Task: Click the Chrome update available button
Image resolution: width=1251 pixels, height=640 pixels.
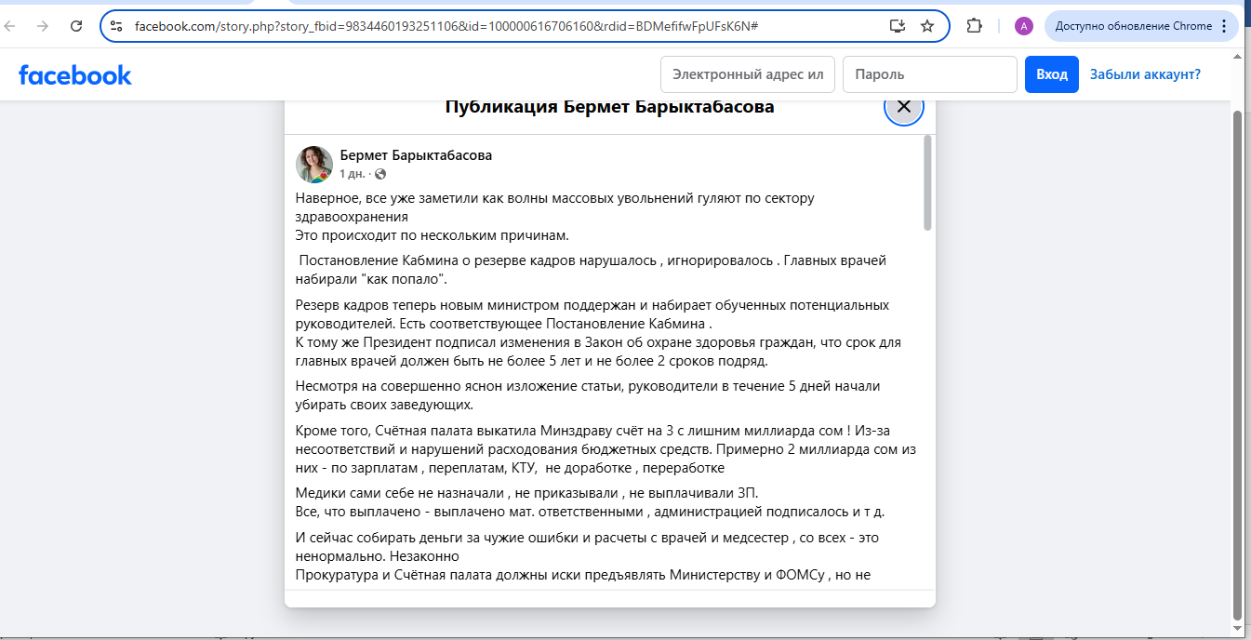Action: (x=1140, y=26)
